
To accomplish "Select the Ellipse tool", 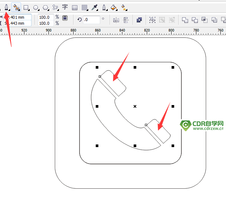I will (x=35, y=8).
